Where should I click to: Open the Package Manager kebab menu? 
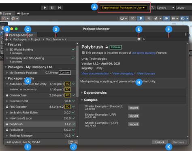(185, 34)
